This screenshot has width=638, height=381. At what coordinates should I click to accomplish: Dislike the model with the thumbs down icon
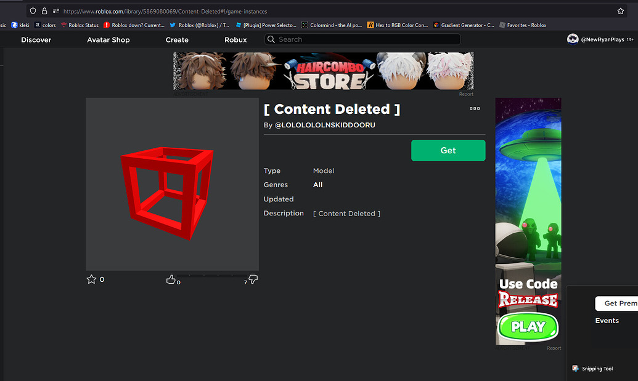(x=253, y=280)
